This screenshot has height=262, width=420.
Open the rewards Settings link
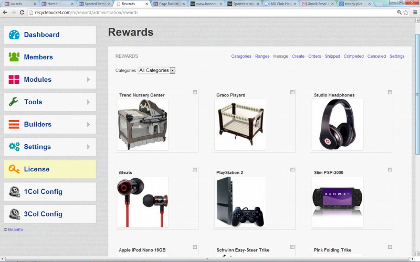[x=397, y=56]
